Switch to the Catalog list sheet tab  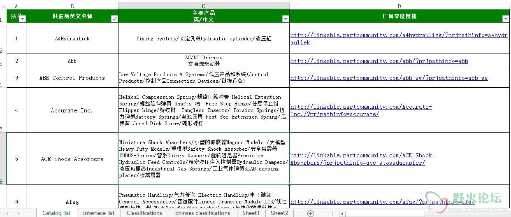pos(56,213)
